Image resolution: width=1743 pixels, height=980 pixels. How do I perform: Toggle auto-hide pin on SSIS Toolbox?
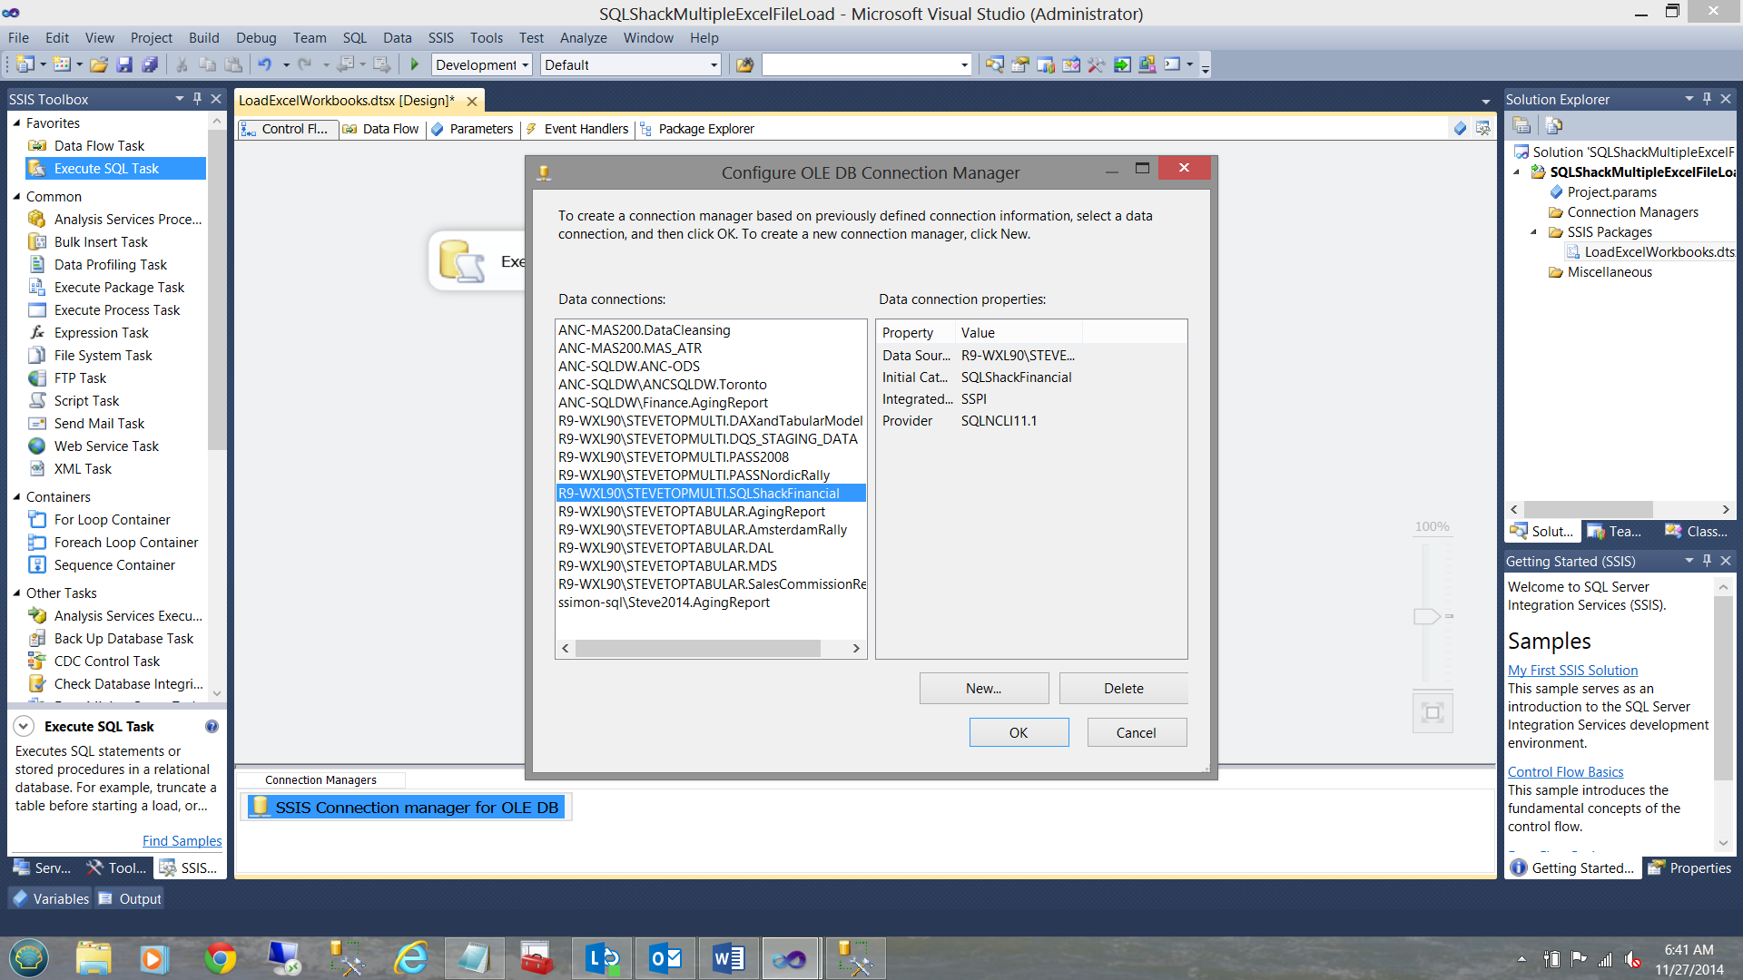coord(197,99)
